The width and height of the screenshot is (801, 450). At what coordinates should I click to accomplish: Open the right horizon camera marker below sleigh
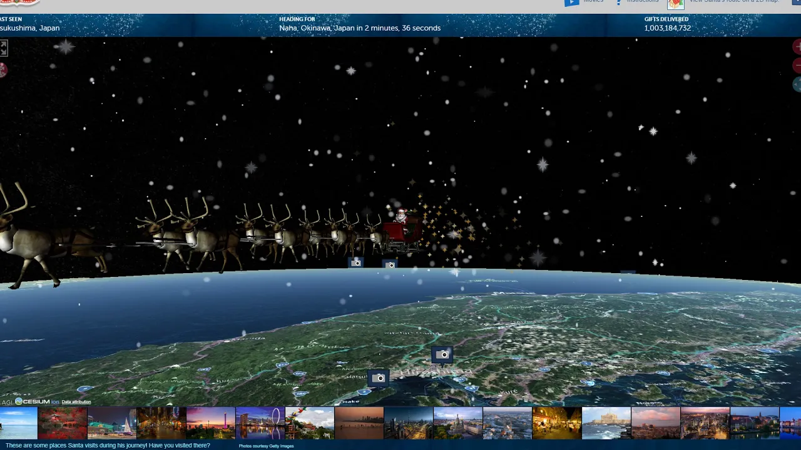pos(390,265)
